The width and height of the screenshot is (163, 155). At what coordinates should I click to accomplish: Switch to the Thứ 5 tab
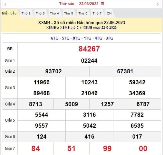click(69, 14)
